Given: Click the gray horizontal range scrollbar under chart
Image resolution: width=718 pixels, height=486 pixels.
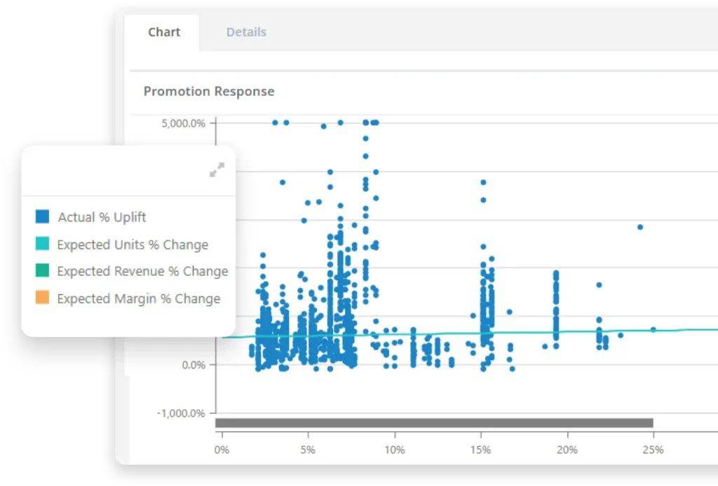Looking at the screenshot, I should [434, 423].
